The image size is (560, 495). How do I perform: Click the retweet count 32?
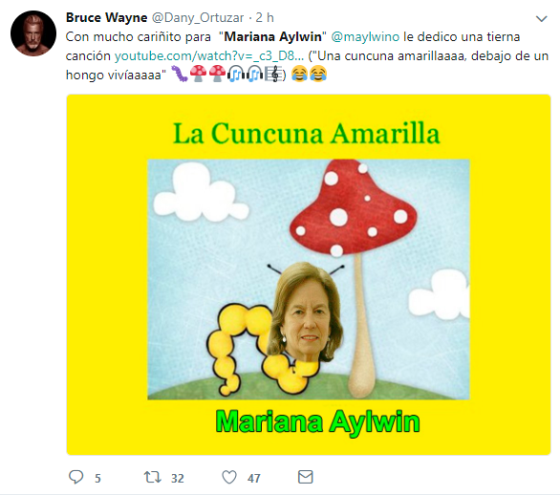pos(177,478)
